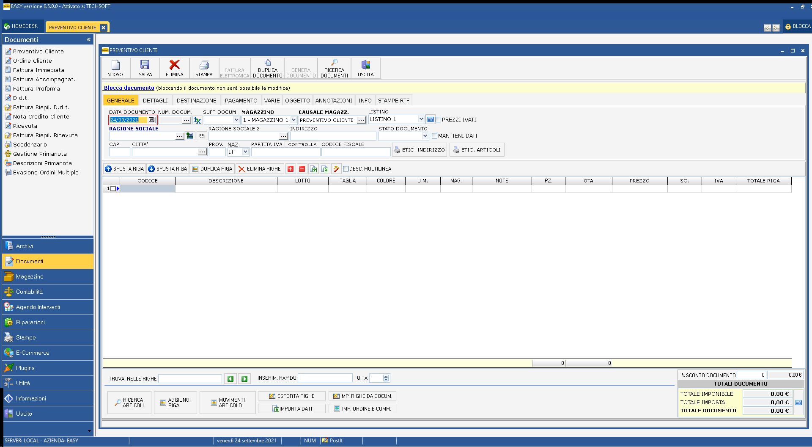Save document with the SALVA floppy icon

[x=145, y=68]
